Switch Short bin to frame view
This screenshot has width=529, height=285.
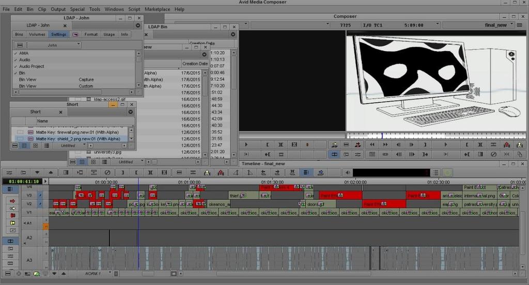tap(35, 146)
